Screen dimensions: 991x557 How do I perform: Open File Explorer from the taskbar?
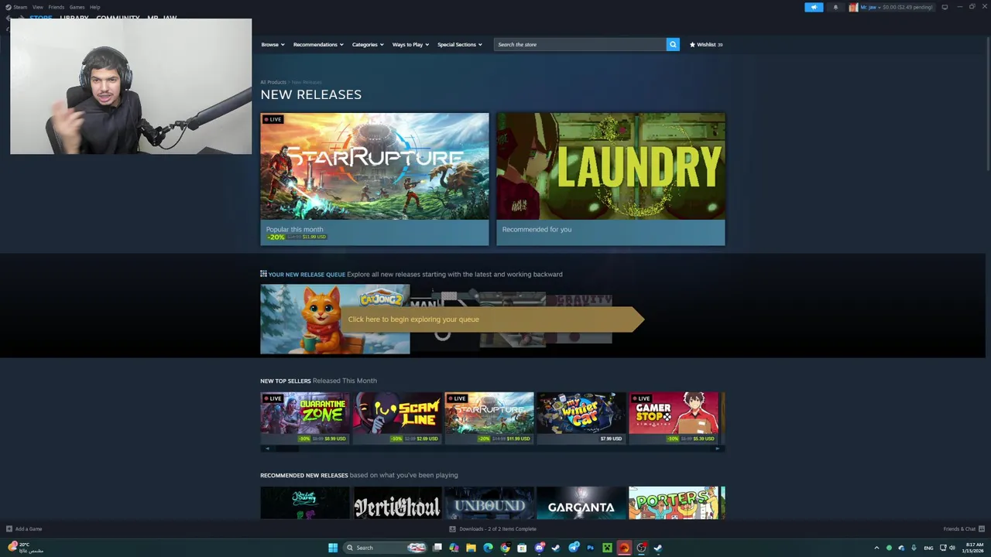click(471, 548)
